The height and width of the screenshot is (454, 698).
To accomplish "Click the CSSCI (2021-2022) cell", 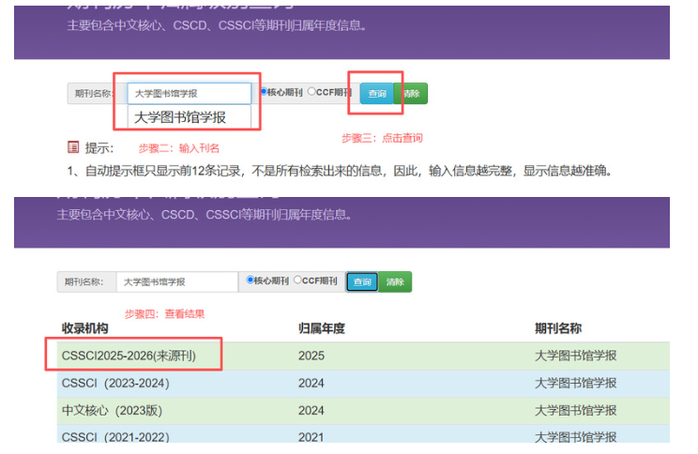I will [115, 436].
